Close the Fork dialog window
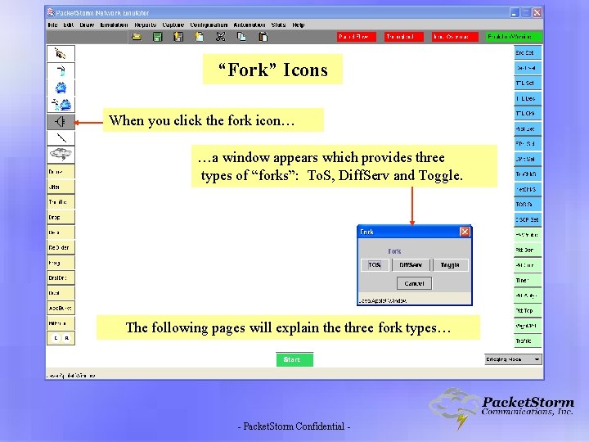The image size is (589, 442). tap(465, 232)
